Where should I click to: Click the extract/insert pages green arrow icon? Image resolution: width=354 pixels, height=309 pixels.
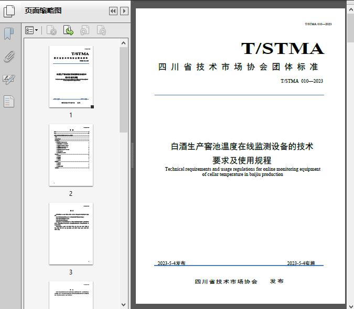tap(68, 30)
